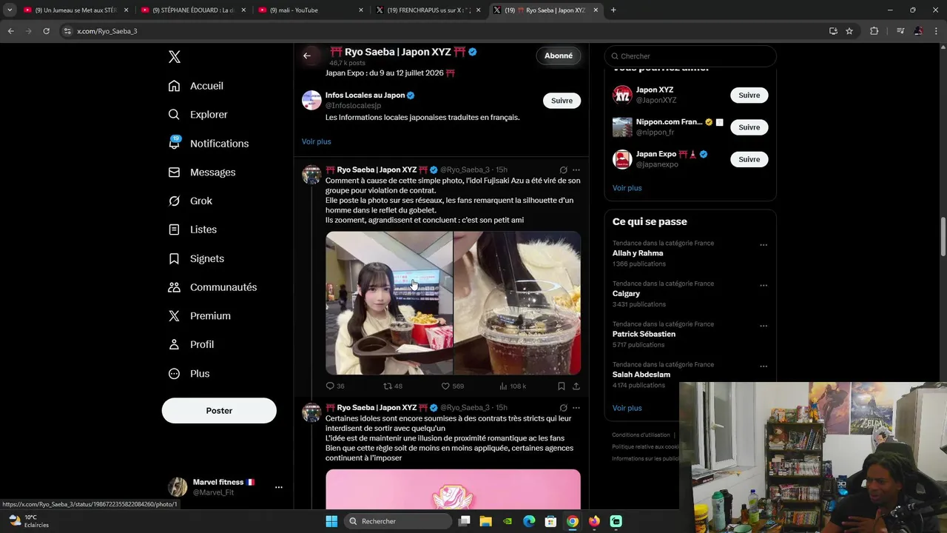Reply to post with 36 comments
Screen dimensions: 947x533
point(335,386)
